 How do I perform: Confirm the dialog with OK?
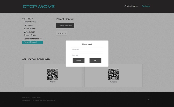[x=95, y=61]
